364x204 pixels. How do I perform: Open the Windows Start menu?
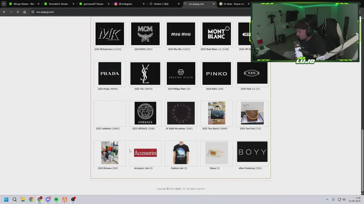click(x=6, y=199)
